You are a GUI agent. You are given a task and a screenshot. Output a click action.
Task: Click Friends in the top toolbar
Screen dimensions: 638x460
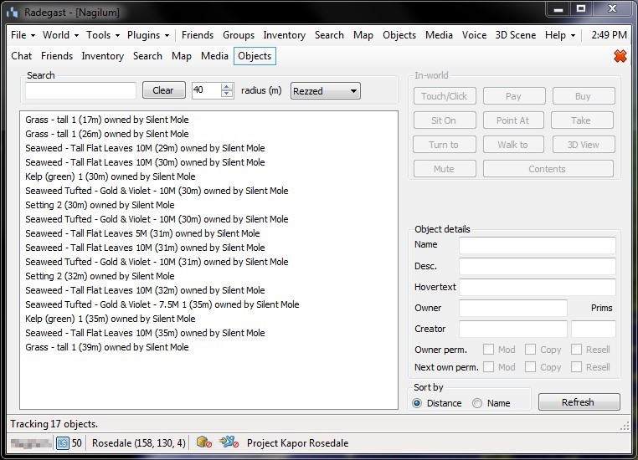(198, 35)
